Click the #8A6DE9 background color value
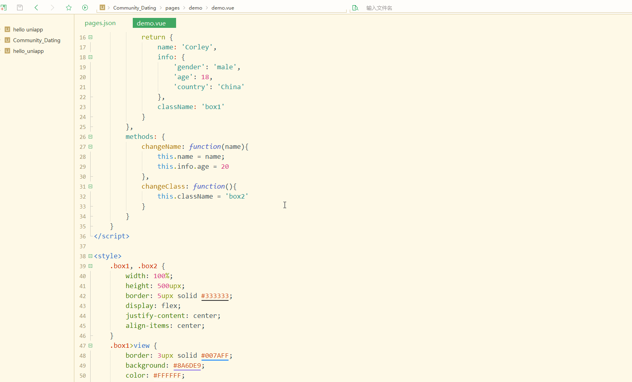 click(x=187, y=366)
